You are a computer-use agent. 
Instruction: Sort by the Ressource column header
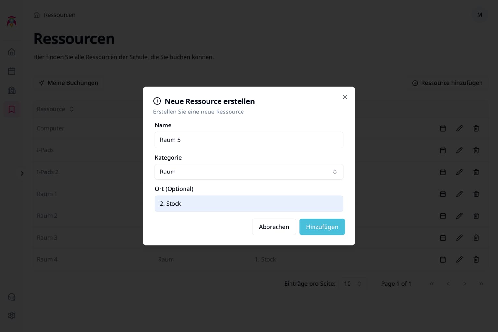[55, 109]
